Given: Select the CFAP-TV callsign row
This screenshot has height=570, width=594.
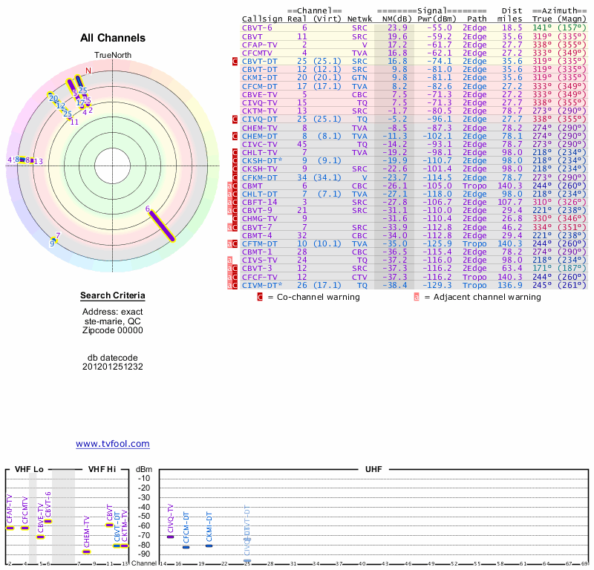Looking at the screenshot, I should 259,45.
